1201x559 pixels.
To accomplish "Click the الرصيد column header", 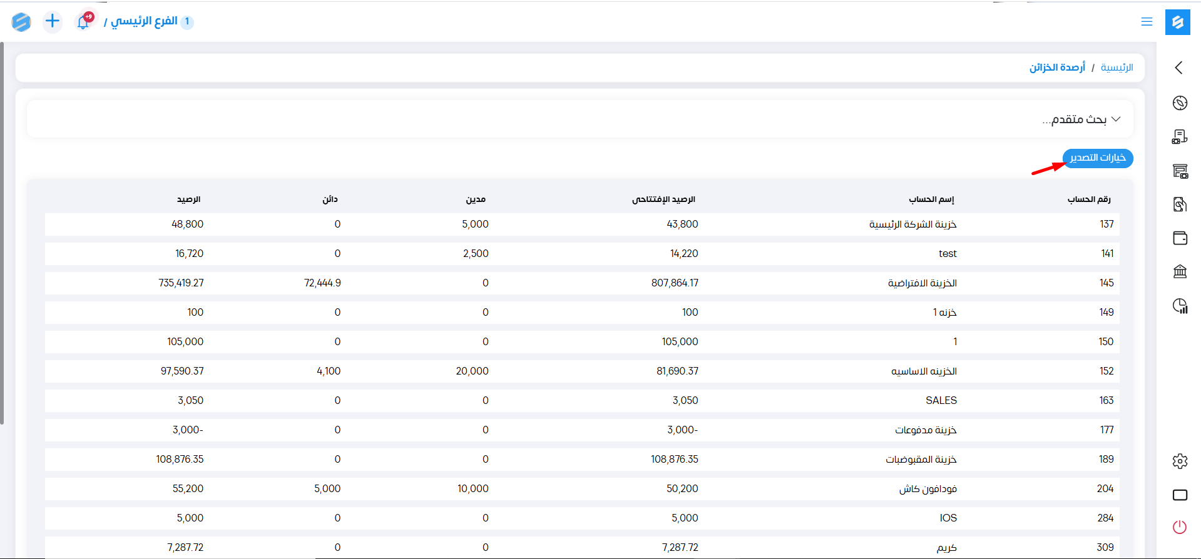I will coord(188,199).
